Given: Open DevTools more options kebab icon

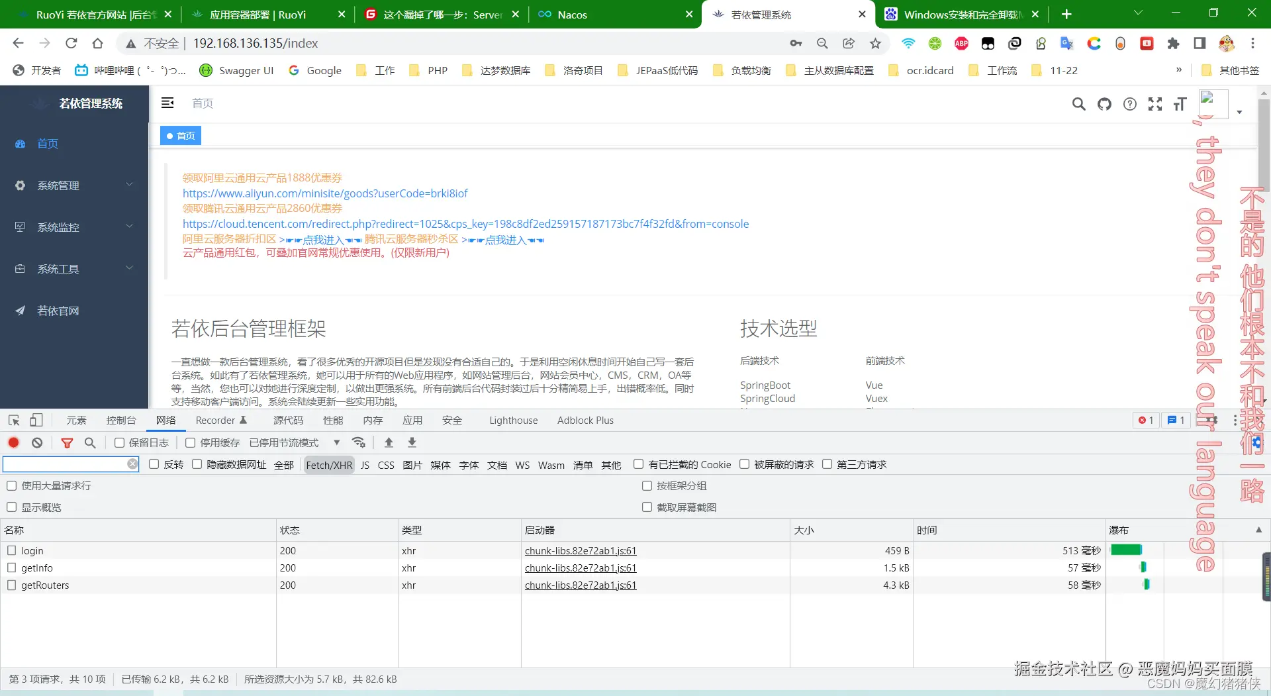Looking at the screenshot, I should [x=1235, y=420].
